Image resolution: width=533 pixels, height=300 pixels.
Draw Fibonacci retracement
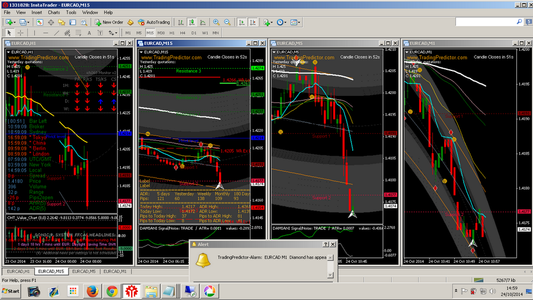click(78, 33)
